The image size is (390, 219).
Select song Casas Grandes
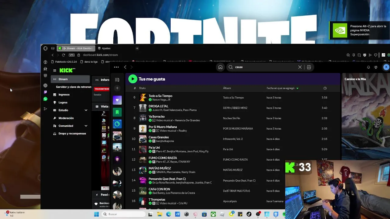159,137
